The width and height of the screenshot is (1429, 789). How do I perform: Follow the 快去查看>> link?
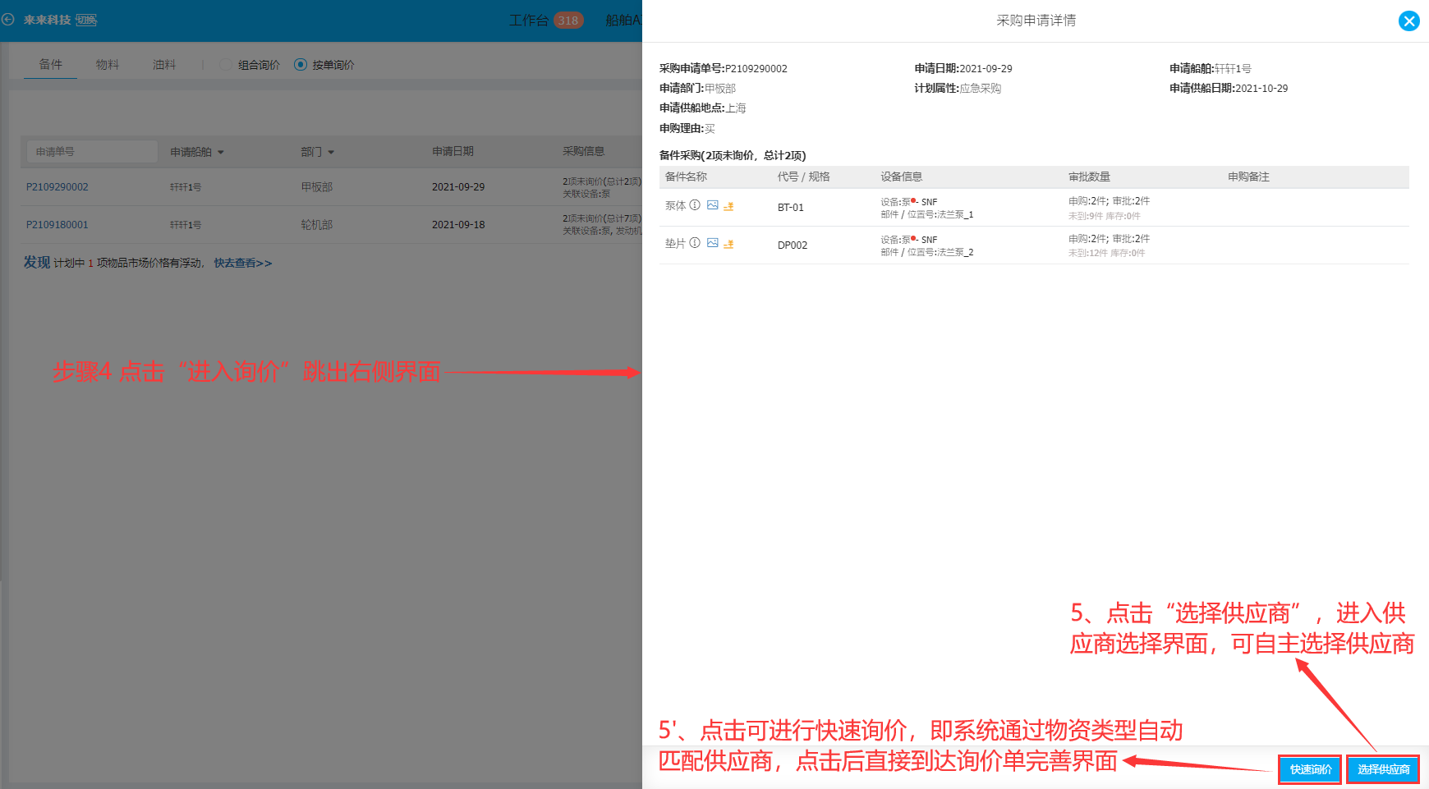243,263
